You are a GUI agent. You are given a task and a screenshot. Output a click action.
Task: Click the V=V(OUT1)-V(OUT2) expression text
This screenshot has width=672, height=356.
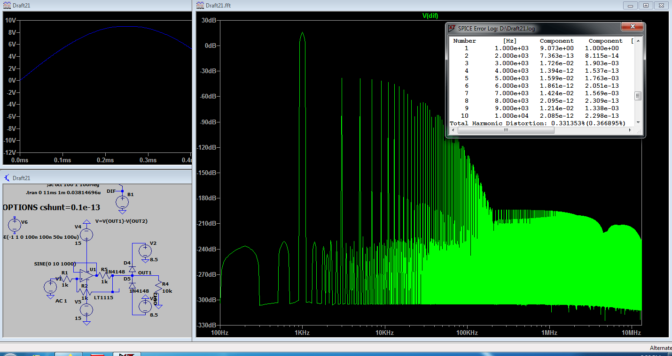[x=121, y=221]
